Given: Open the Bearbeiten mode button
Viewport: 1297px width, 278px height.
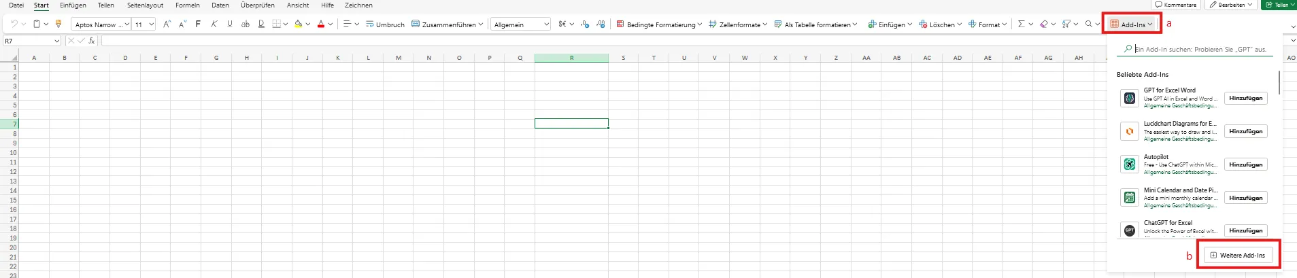Looking at the screenshot, I should click(1231, 5).
